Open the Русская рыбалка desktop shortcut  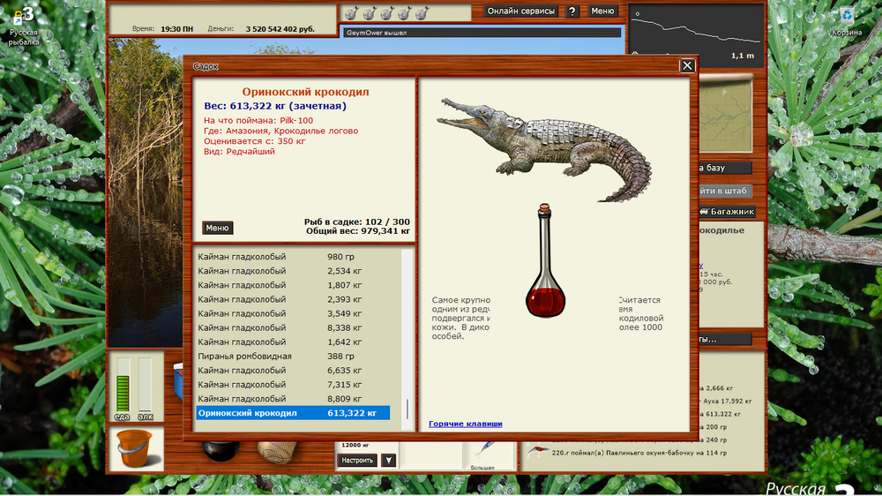(x=23, y=27)
